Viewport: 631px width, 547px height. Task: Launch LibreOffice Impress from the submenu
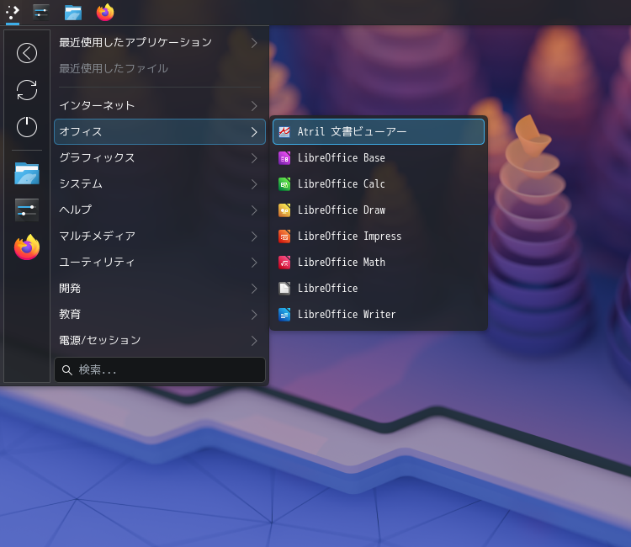(379, 236)
